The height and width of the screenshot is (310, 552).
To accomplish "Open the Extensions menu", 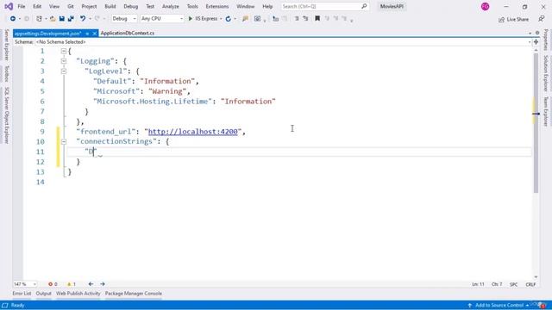I will pyautogui.click(x=216, y=6).
